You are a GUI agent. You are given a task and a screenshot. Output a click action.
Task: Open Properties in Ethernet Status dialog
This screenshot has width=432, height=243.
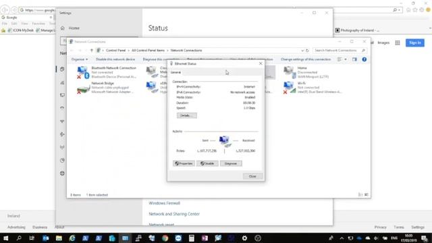point(184,163)
